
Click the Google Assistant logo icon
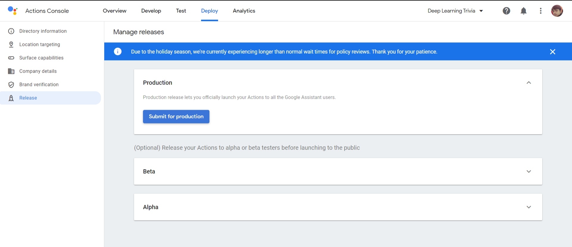[13, 11]
